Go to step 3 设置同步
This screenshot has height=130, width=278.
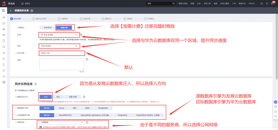coord(63,19)
